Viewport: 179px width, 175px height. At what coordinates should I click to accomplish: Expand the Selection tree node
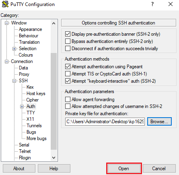(14, 49)
